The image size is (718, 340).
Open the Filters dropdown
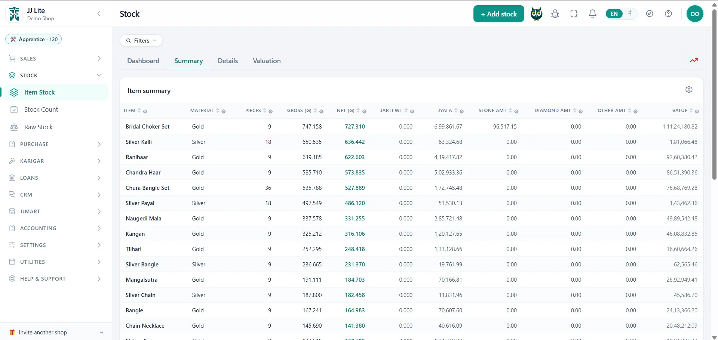141,41
